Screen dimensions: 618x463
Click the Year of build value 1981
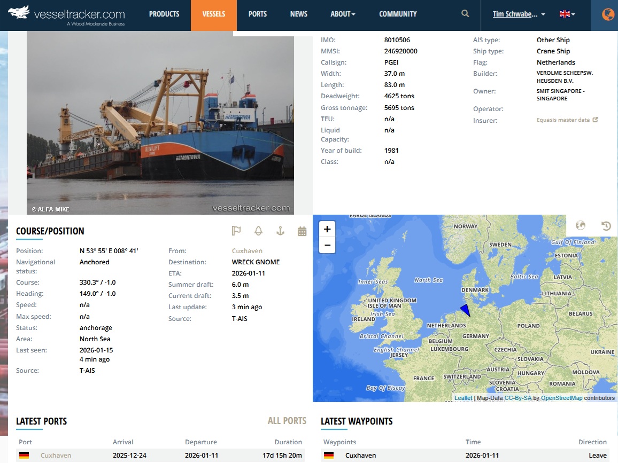[391, 151]
